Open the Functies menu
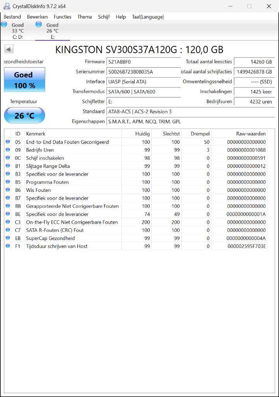The image size is (279, 397). pos(62,17)
